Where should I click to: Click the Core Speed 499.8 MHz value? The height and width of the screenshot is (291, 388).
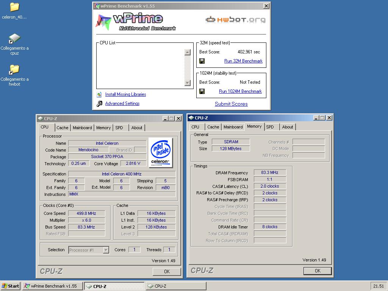(x=86, y=213)
